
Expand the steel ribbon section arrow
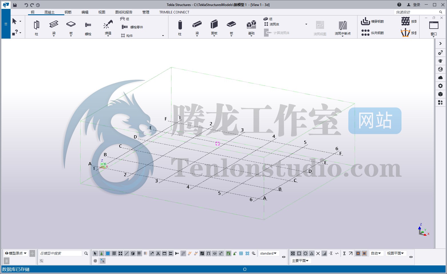[x=163, y=36]
